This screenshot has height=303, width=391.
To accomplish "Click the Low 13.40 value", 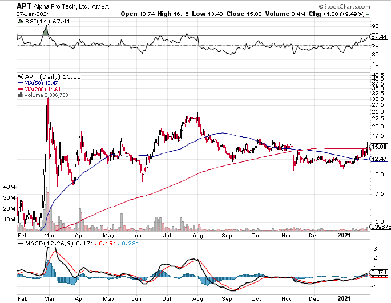I will tap(207, 14).
